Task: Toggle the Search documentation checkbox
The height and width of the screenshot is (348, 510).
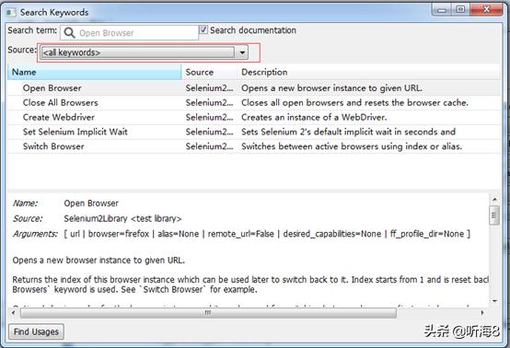Action: (203, 30)
